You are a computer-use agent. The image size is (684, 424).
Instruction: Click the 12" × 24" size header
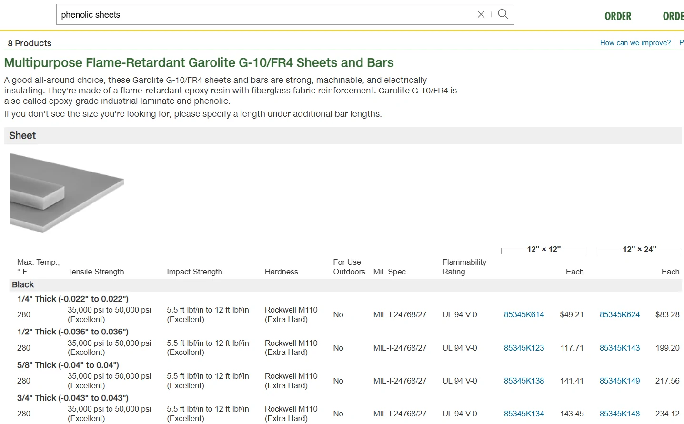point(640,250)
